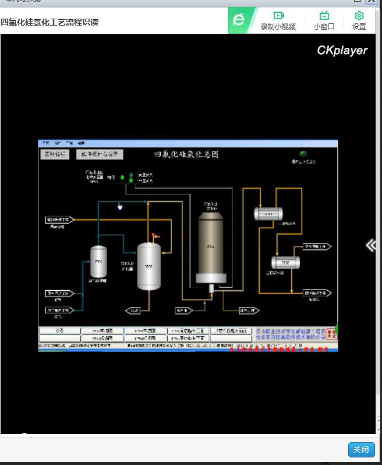
Task: Select the large white vessel in the diagram center
Action: point(149,266)
